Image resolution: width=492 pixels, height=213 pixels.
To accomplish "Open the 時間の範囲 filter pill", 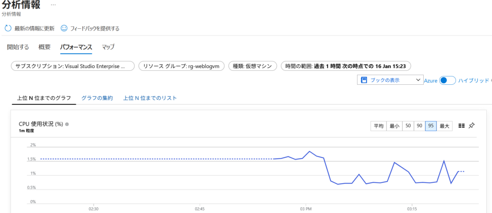I will pyautogui.click(x=346, y=66).
